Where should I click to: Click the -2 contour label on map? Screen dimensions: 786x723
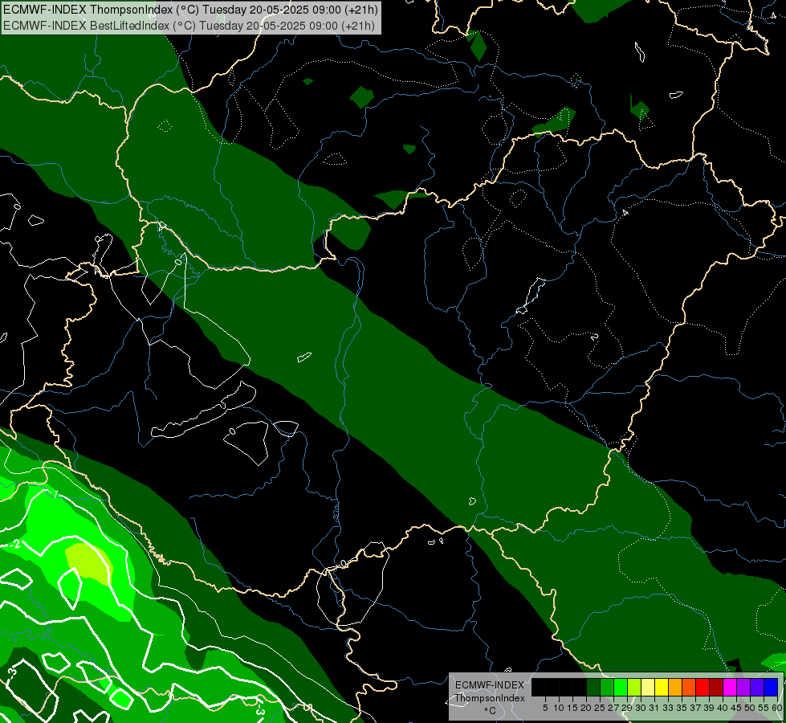pos(14,545)
